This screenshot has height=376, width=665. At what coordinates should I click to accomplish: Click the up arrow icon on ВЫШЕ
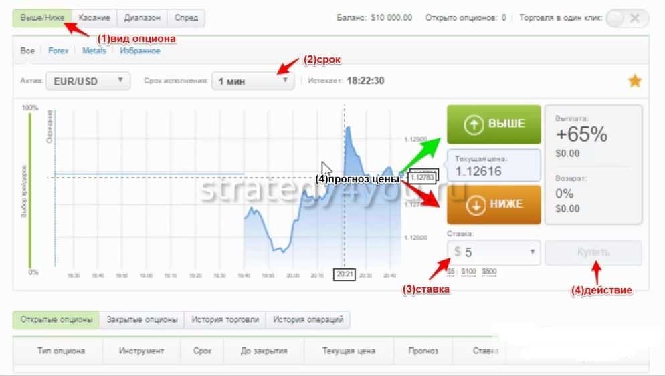point(473,124)
